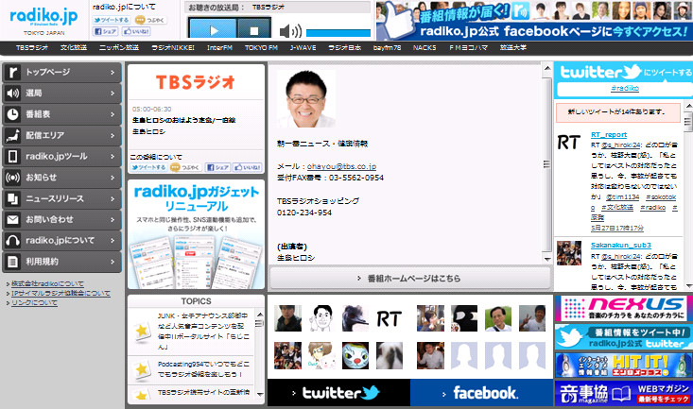Select TBSラジオ in the station bar
The image size is (693, 409).
(32, 48)
